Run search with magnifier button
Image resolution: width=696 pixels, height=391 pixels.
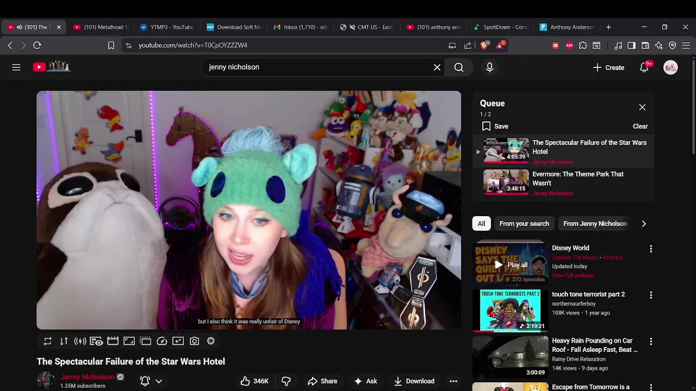[459, 67]
